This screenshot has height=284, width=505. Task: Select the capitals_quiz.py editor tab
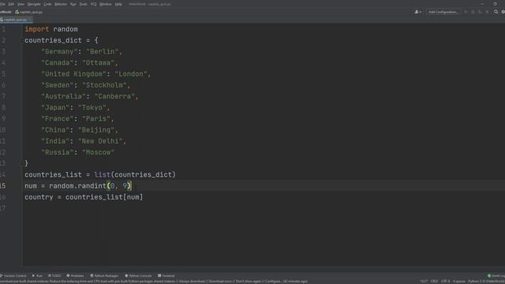pos(15,20)
